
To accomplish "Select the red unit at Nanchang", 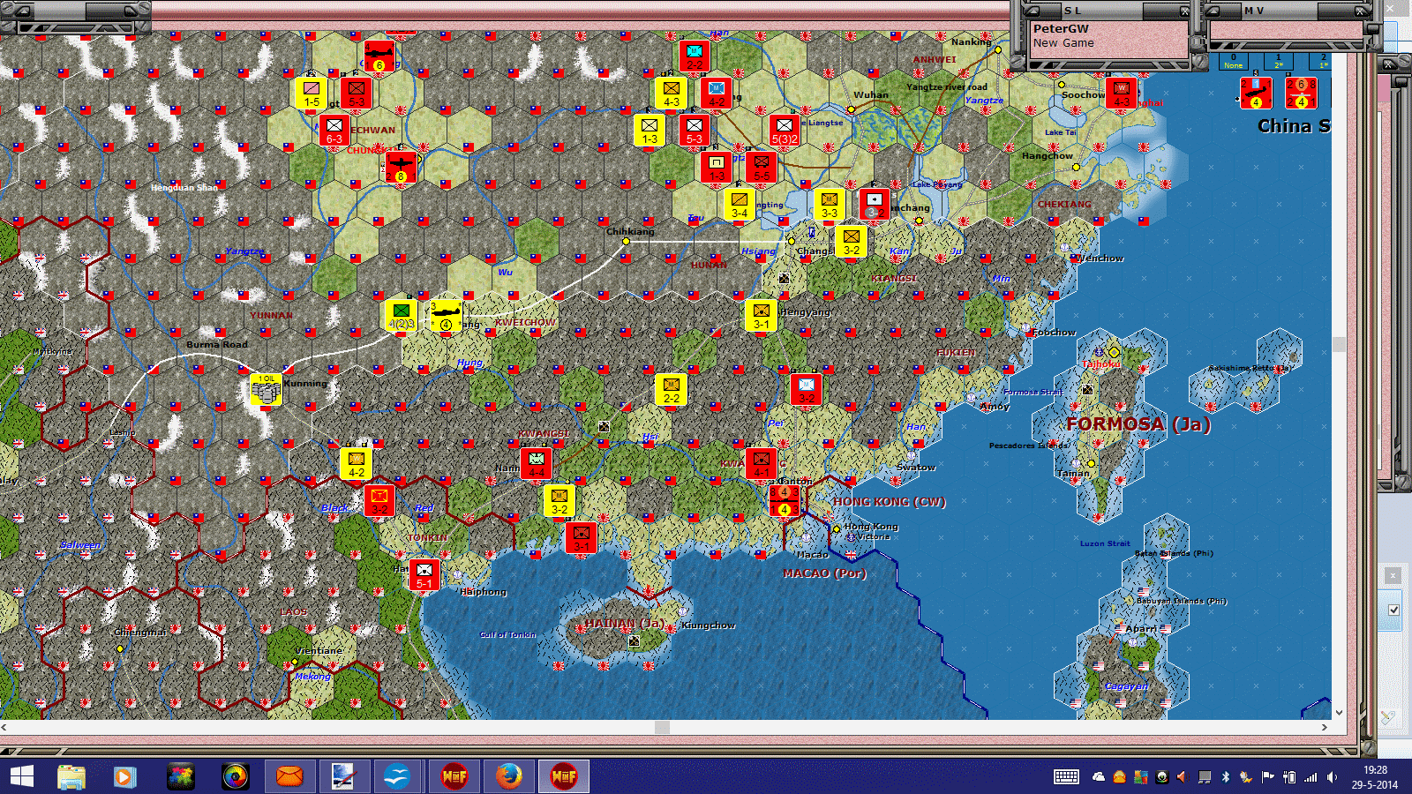I will 874,205.
